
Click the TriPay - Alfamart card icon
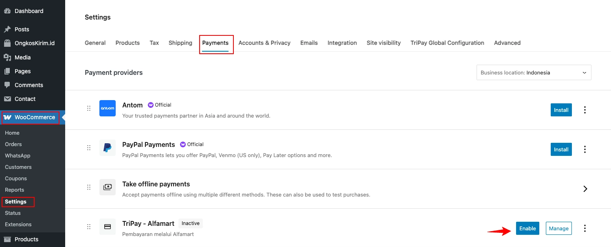click(x=108, y=227)
